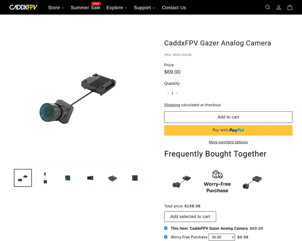302x241 pixels.
Task: Go to Contact Us
Action: [x=174, y=8]
